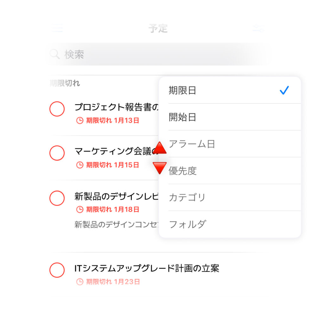Click the red down arrow for descending order

160,168
